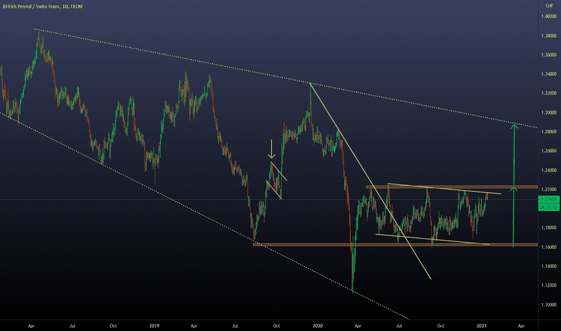Click the CHF currency label
Image resolution: width=561 pixels, height=331 pixels.
point(549,6)
